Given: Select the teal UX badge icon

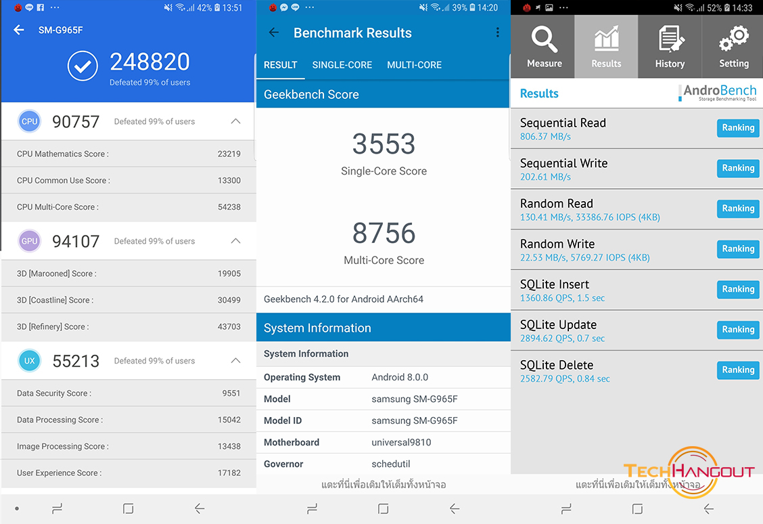Looking at the screenshot, I should click(29, 361).
